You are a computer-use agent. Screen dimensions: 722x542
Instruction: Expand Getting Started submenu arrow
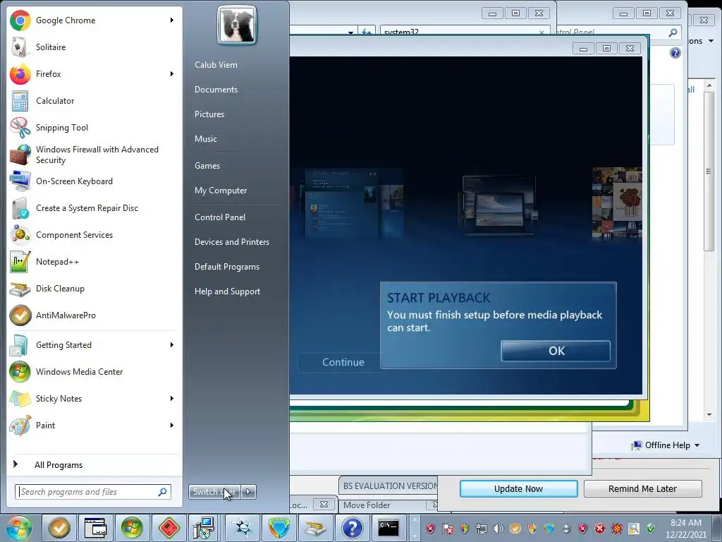(x=172, y=344)
